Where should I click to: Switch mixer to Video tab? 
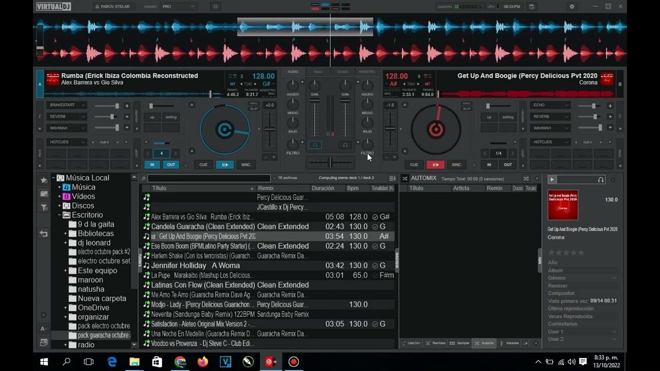point(318,72)
